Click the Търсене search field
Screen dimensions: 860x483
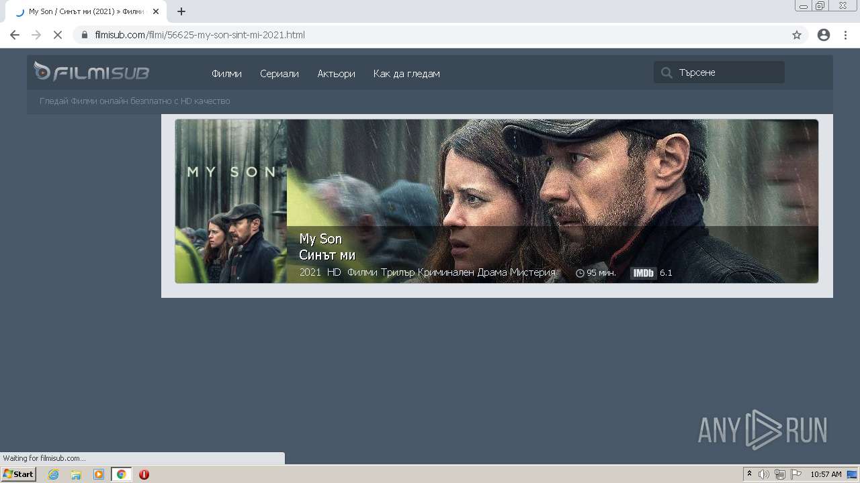pyautogui.click(x=719, y=72)
